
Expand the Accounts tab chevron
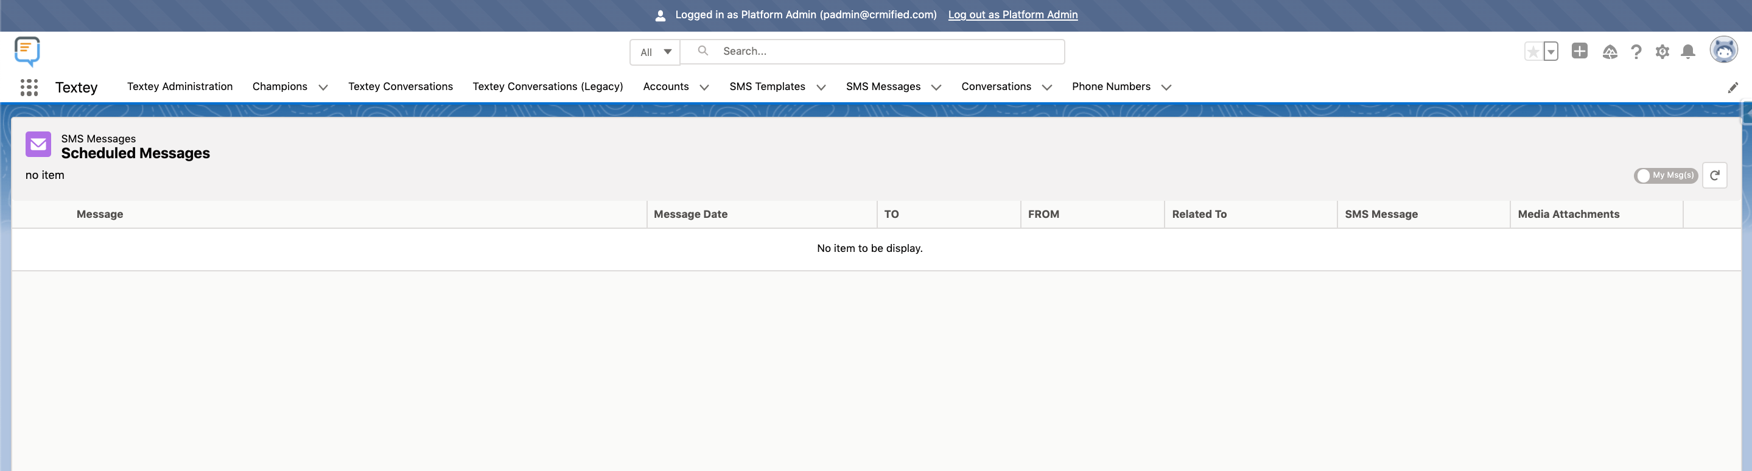(704, 87)
